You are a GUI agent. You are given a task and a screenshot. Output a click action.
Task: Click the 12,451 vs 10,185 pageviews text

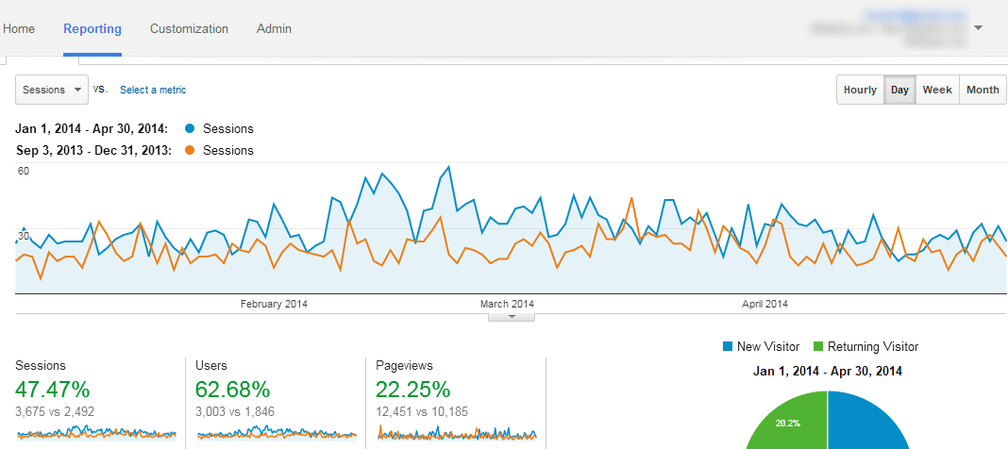[422, 412]
